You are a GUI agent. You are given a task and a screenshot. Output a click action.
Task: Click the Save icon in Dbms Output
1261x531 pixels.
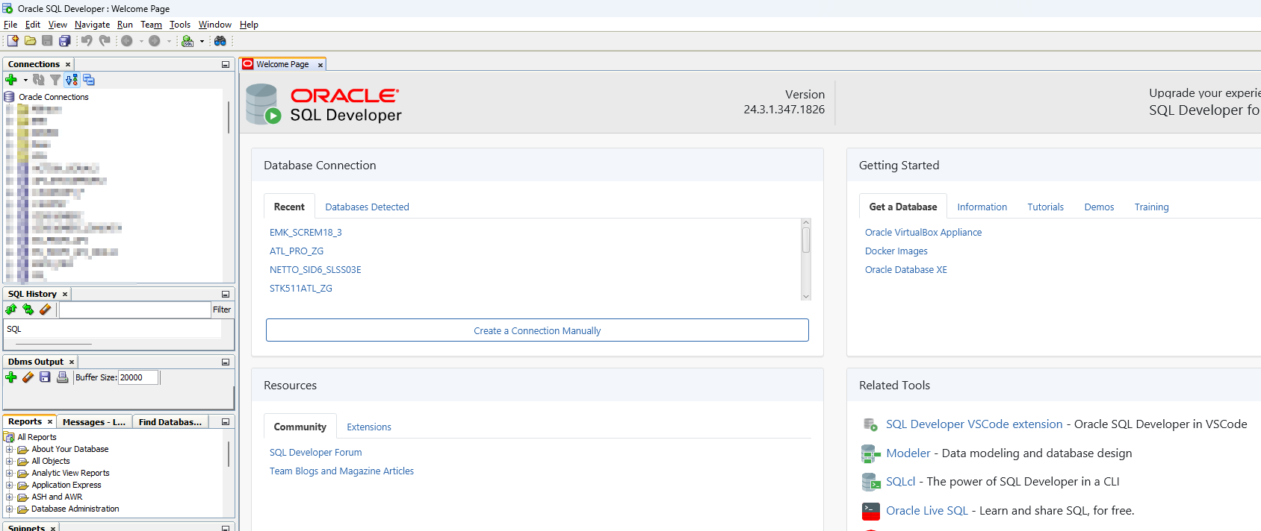[x=45, y=377]
